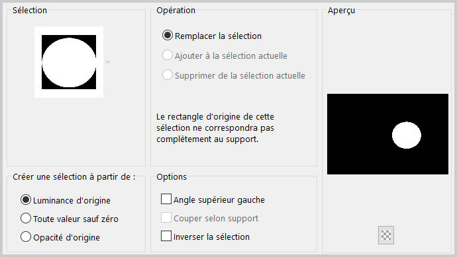Click the Aperçu group heading

(341, 11)
